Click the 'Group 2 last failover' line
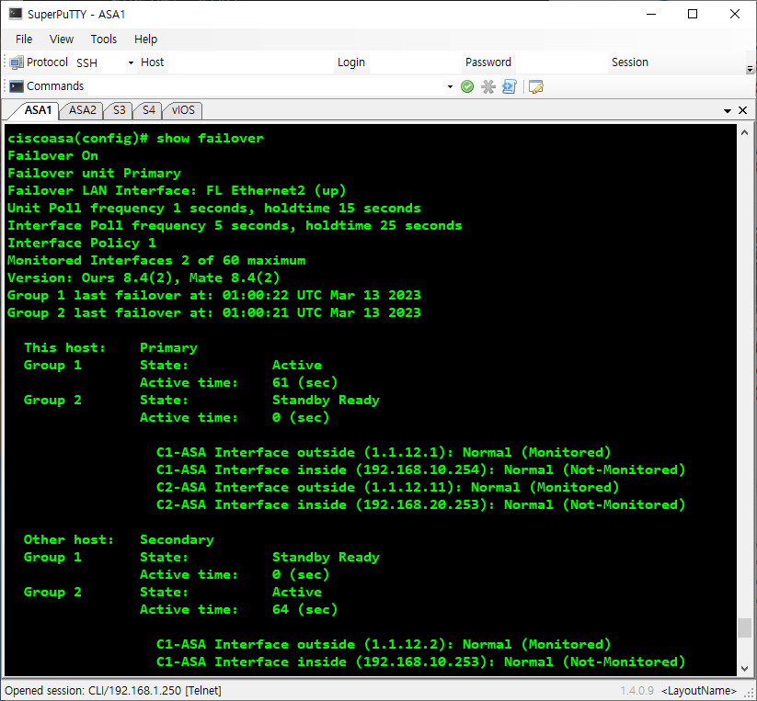757x701 pixels. coord(214,312)
